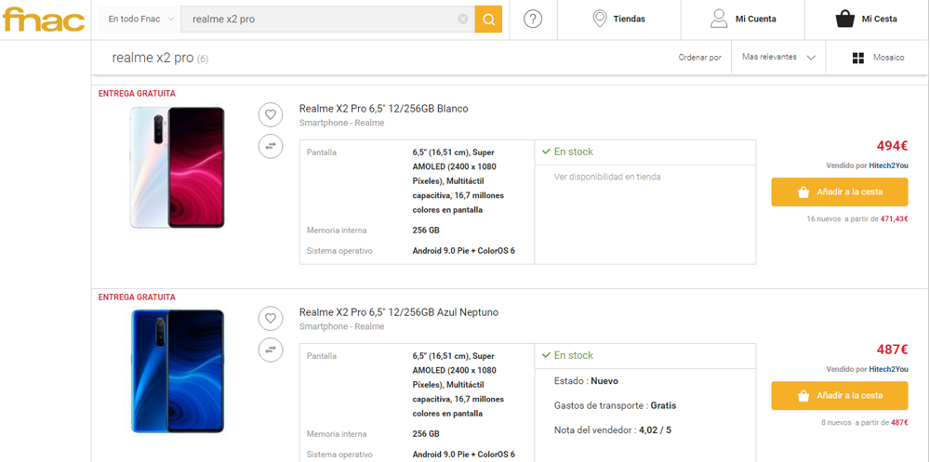This screenshot has height=462, width=930.
Task: Click the 'realme x2 pro (6)' results heading
Action: pyautogui.click(x=160, y=59)
